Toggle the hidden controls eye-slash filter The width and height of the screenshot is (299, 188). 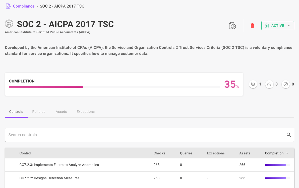[253, 84]
